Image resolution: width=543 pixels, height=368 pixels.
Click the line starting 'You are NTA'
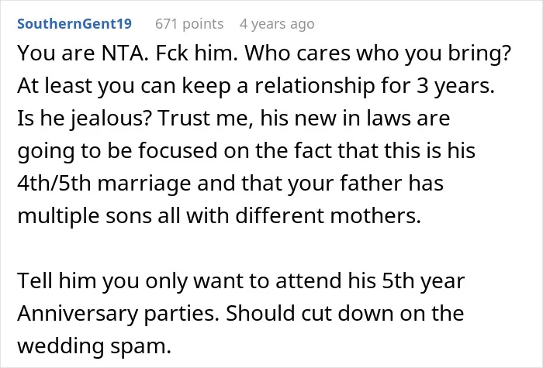pyautogui.click(x=265, y=53)
